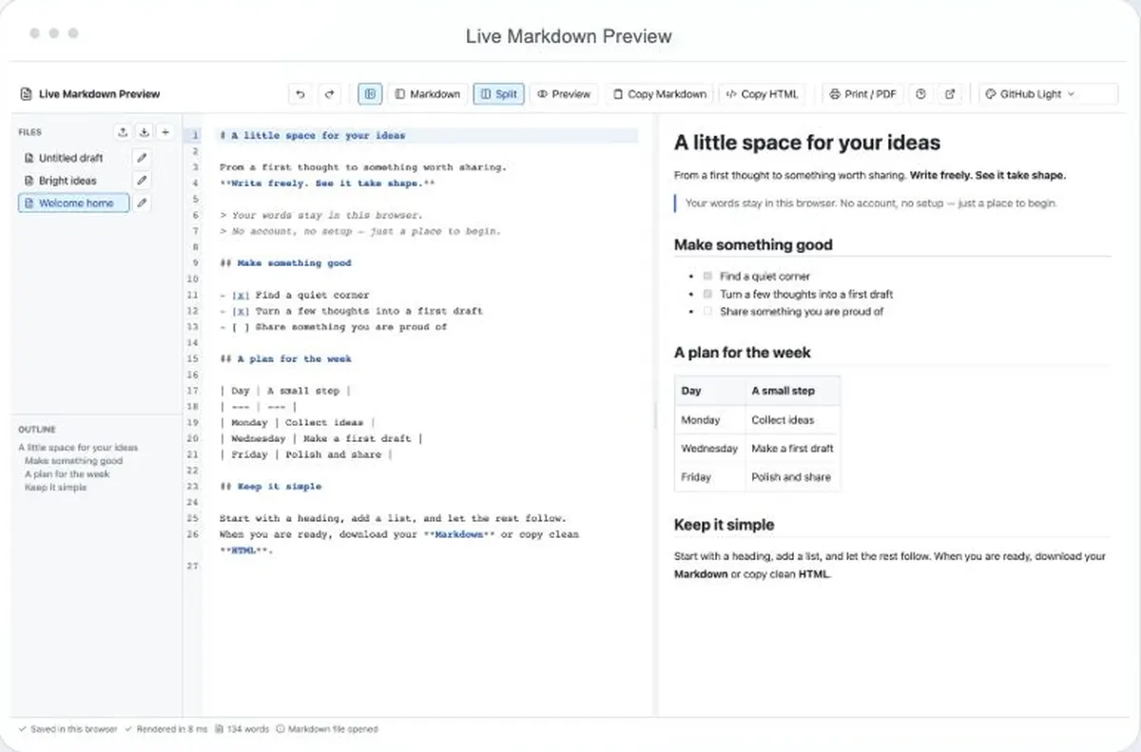1141x752 pixels.
Task: Click the Copy Markdown button
Action: click(x=660, y=94)
